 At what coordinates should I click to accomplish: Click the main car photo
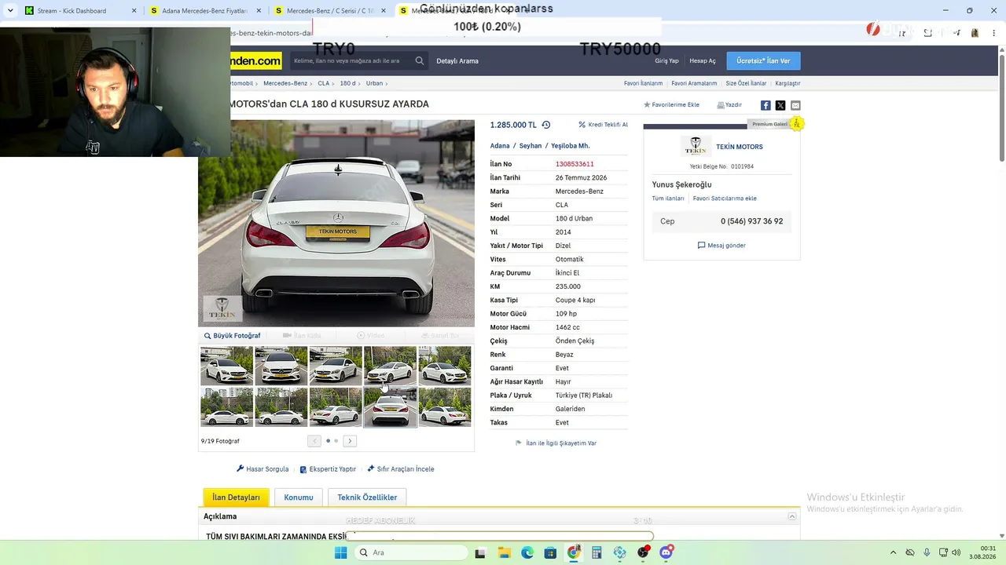[336, 223]
